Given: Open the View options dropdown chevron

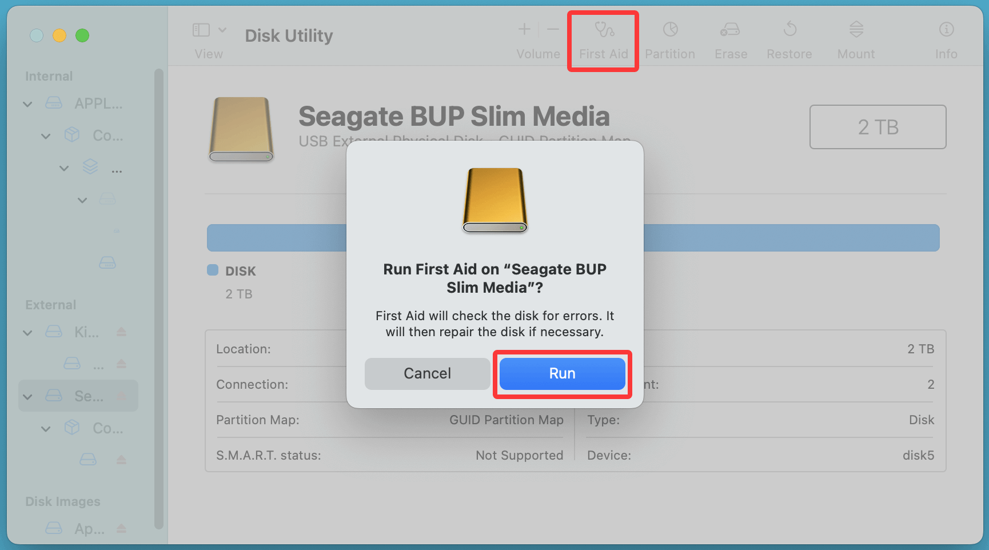Looking at the screenshot, I should (222, 29).
